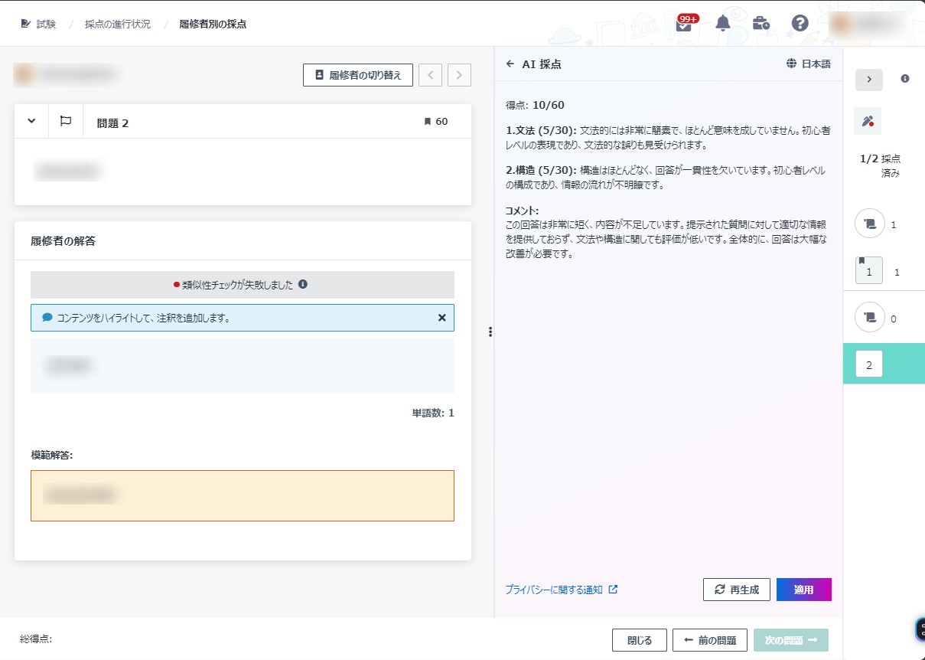Click the back arrow beside AI 採点

510,64
